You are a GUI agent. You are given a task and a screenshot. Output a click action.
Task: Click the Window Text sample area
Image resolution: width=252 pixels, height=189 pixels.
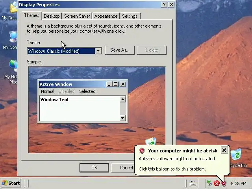pyautogui.click(x=80, y=109)
